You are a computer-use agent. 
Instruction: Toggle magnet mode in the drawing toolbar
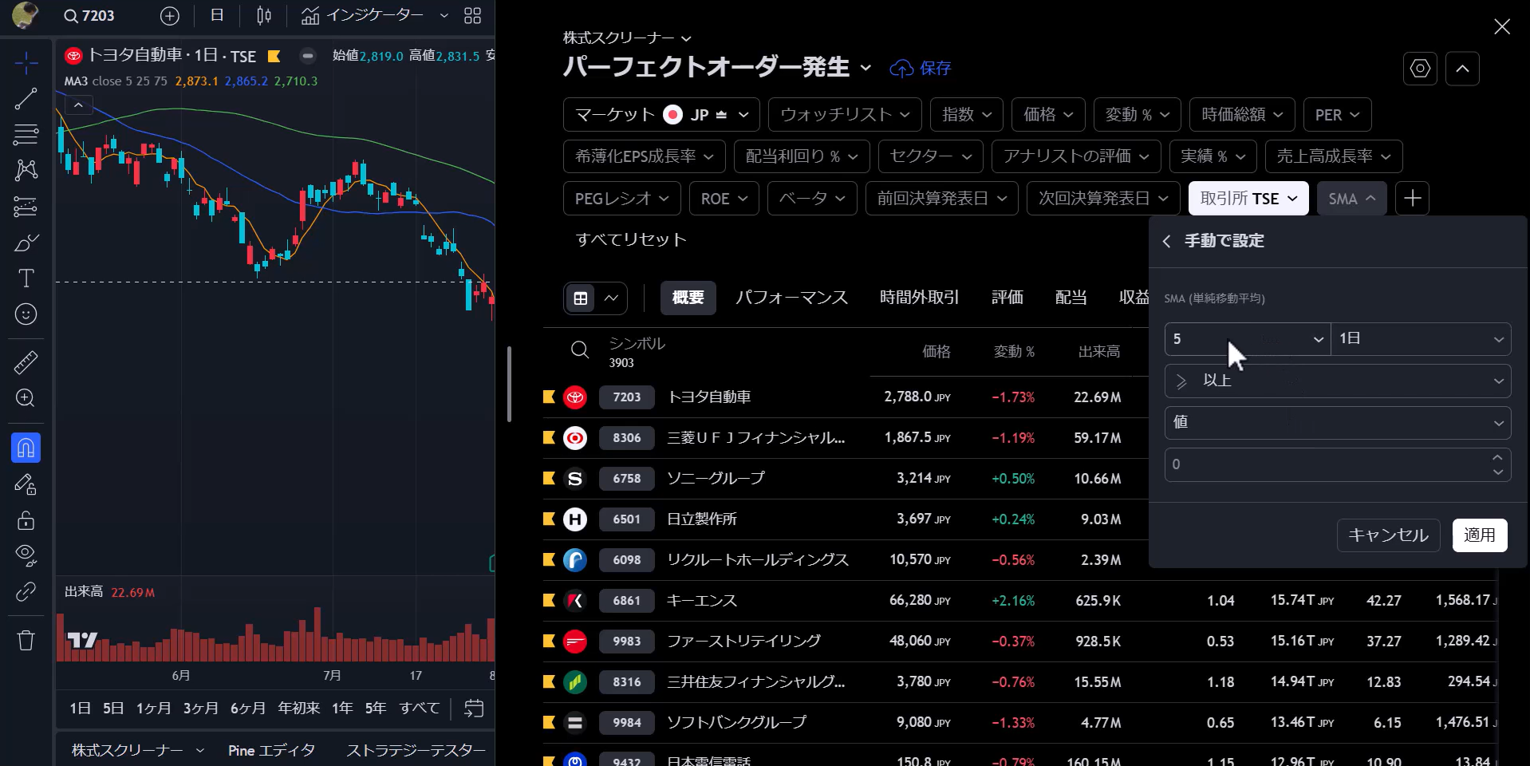pos(26,448)
